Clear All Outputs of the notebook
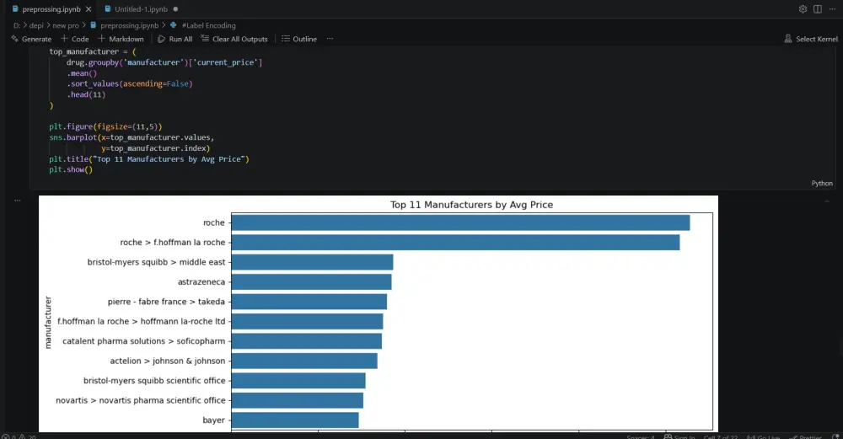Screen dimensions: 843x439 pyautogui.click(x=234, y=39)
